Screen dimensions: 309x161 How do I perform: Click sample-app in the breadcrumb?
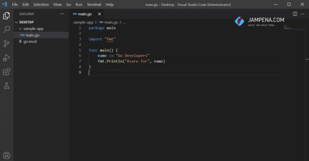point(83,22)
